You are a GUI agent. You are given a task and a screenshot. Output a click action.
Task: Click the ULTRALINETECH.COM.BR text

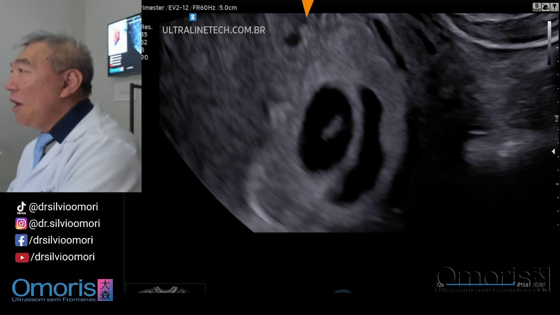point(213,30)
